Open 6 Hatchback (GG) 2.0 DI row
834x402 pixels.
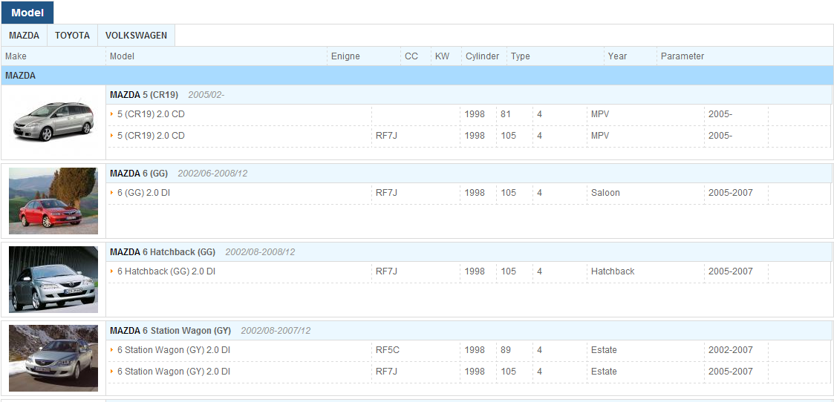point(468,271)
